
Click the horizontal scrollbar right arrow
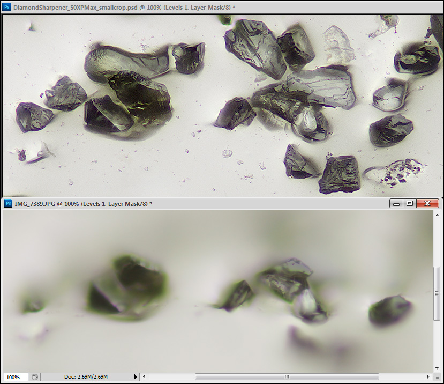[428, 377]
